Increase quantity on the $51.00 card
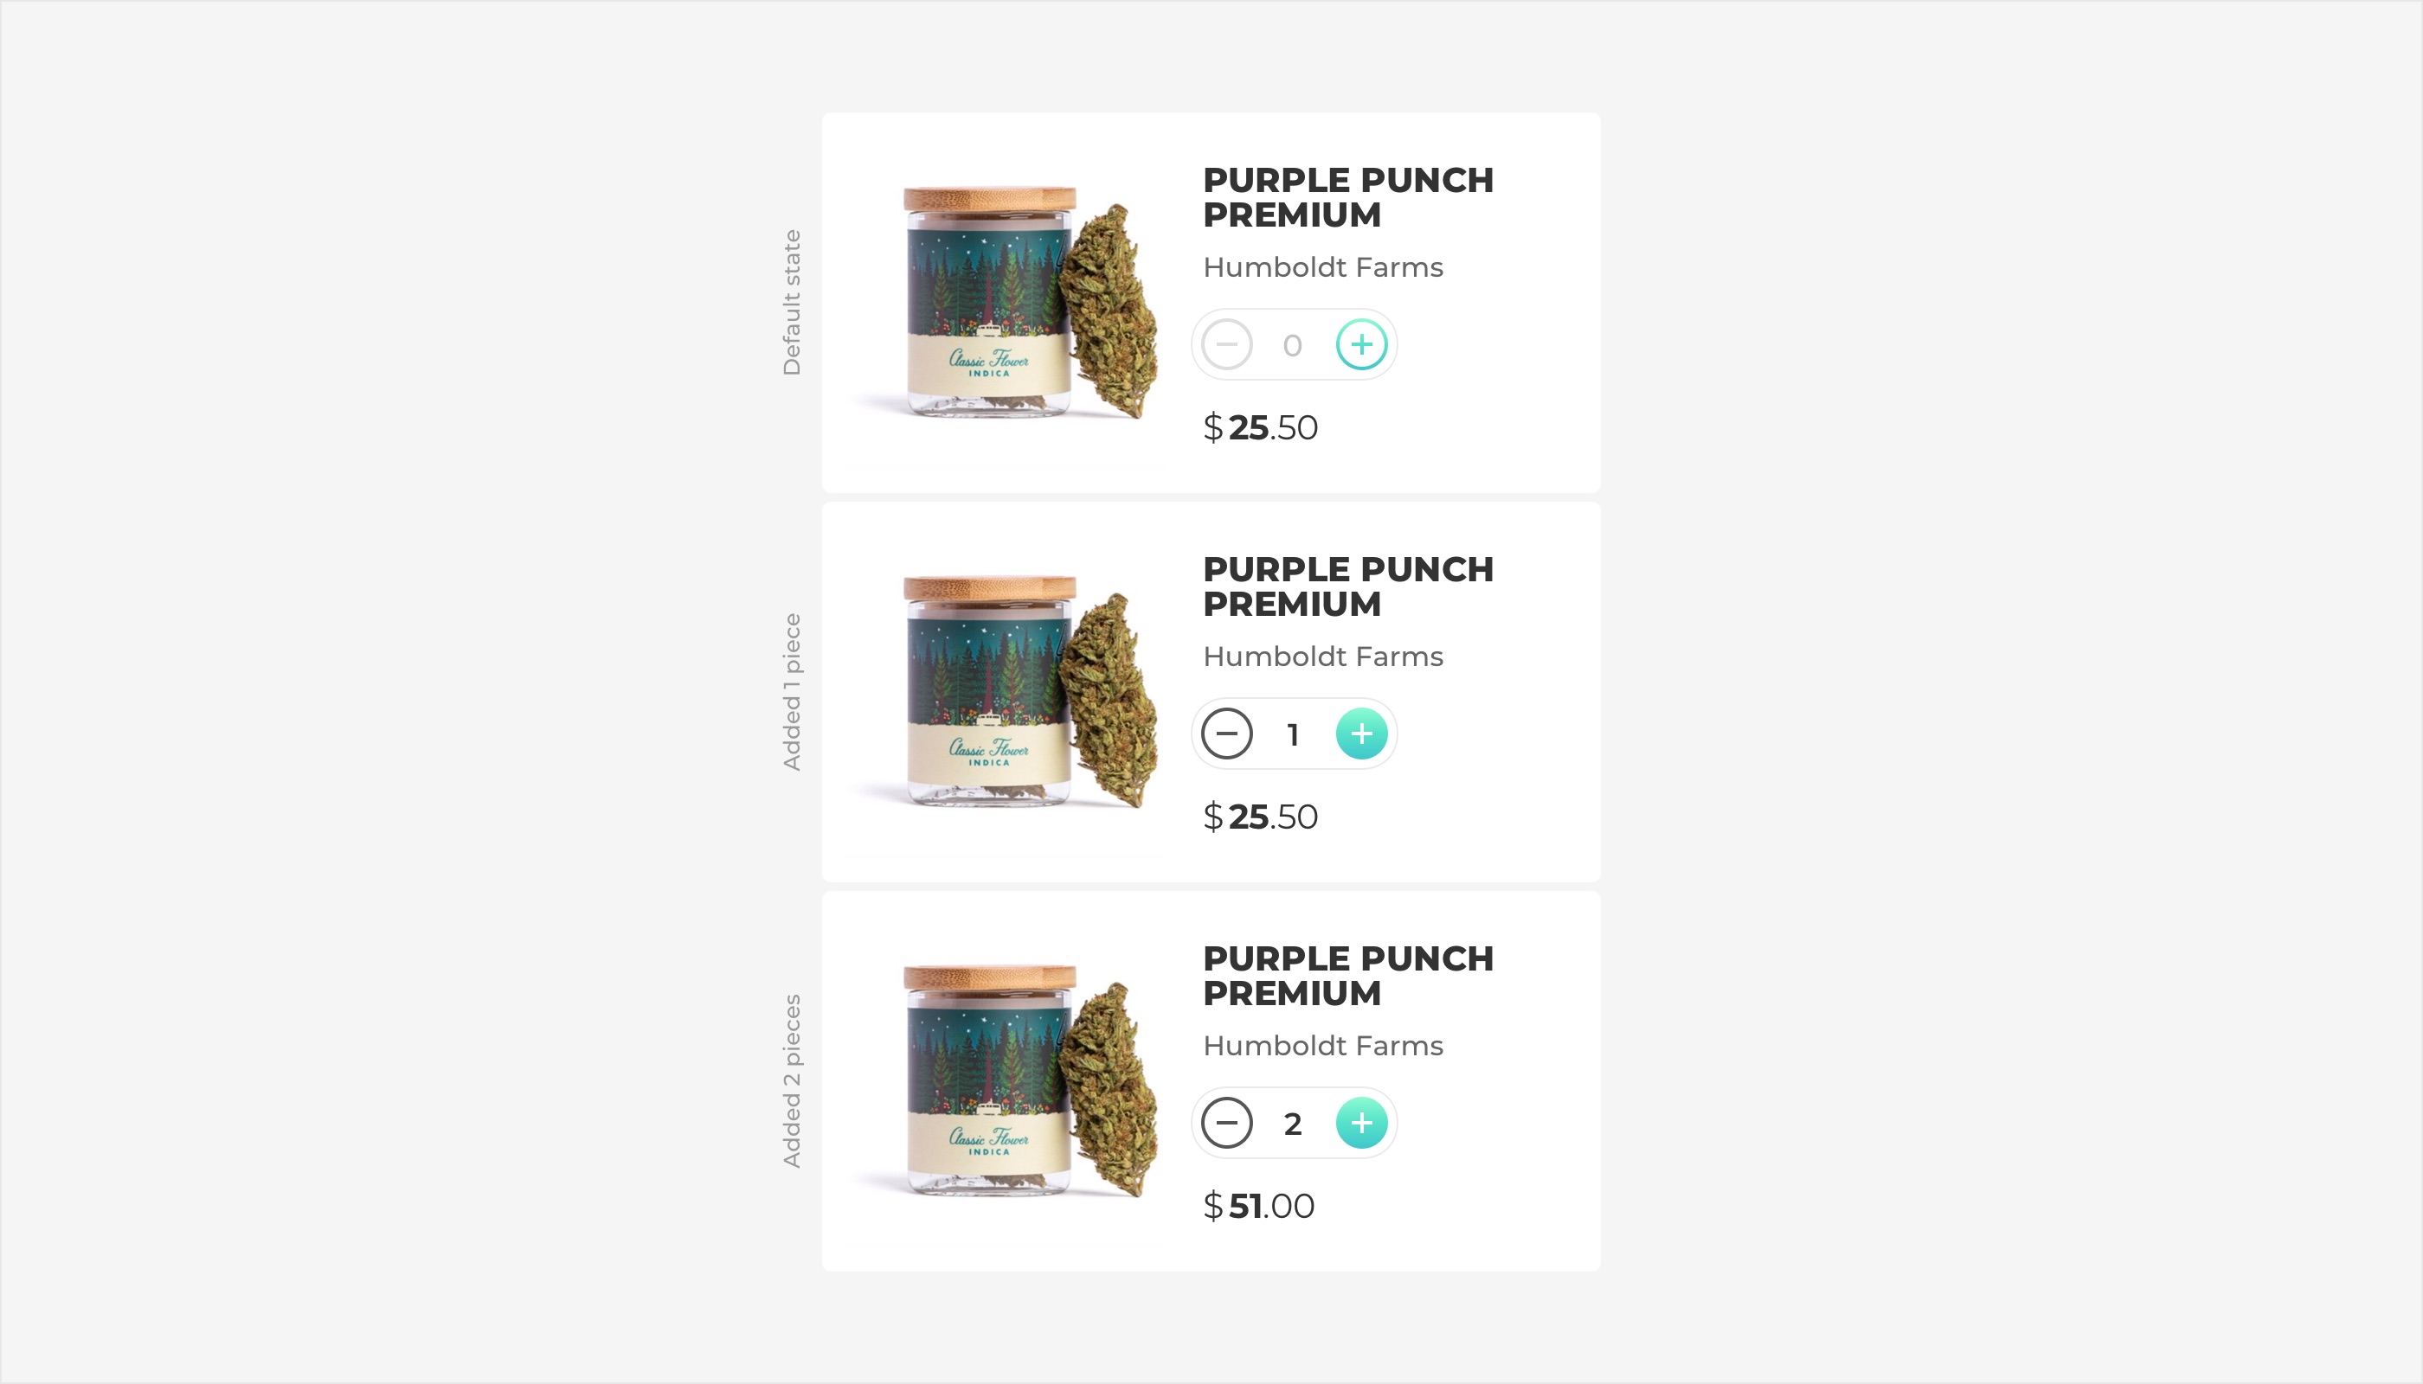The width and height of the screenshot is (2423, 1384). point(1361,1123)
